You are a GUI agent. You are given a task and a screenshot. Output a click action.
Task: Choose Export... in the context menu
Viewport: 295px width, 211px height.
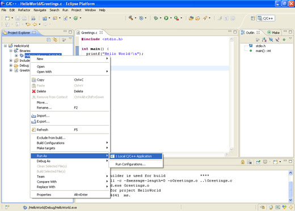pos(70,122)
